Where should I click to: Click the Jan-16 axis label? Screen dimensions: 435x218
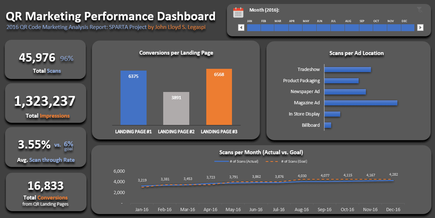[x=142, y=210]
